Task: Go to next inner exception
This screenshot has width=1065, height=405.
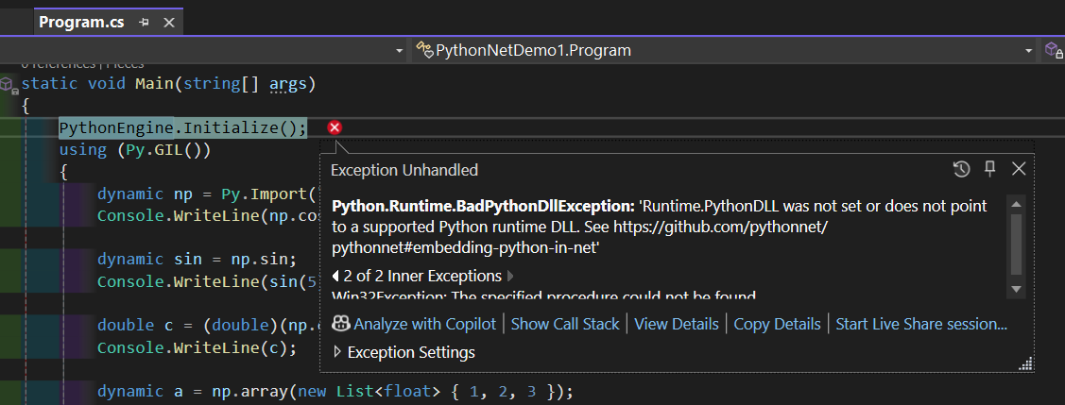Action: coord(512,277)
